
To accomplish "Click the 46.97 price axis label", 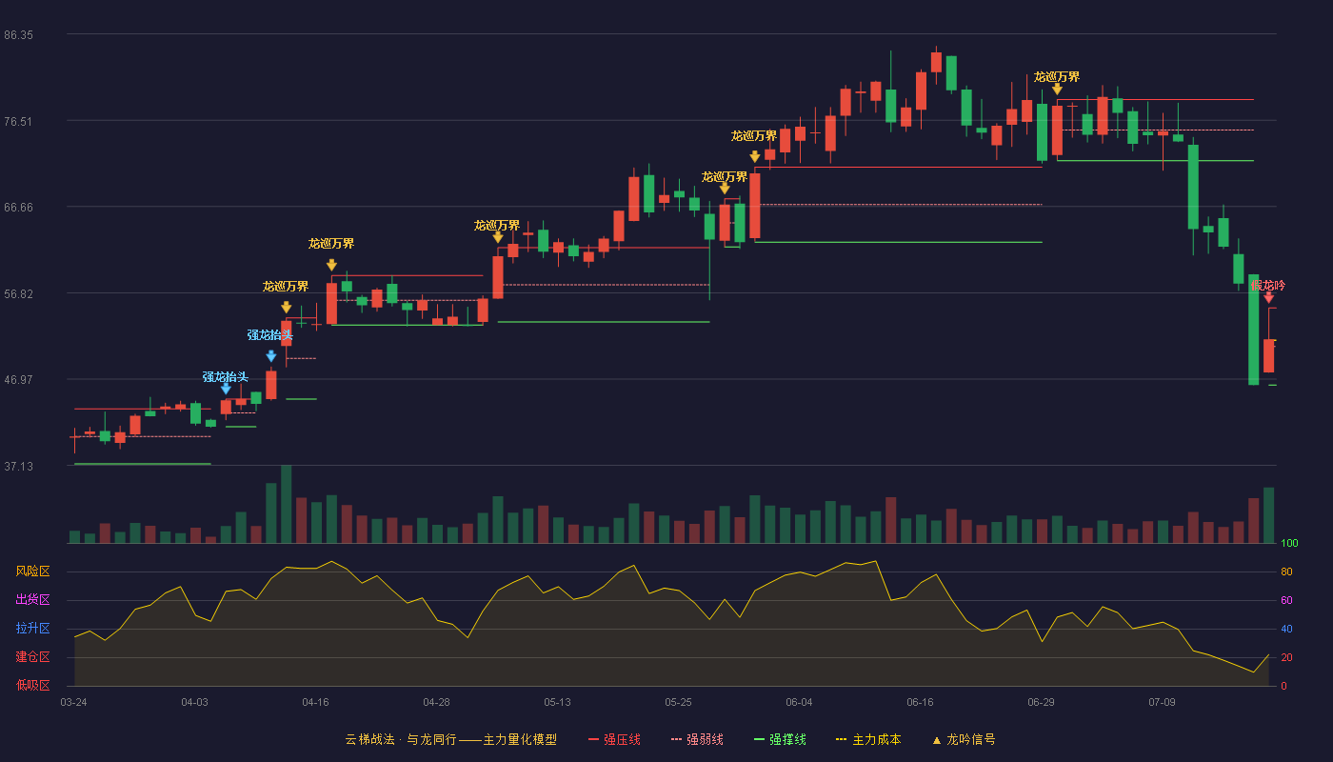I will (x=19, y=379).
